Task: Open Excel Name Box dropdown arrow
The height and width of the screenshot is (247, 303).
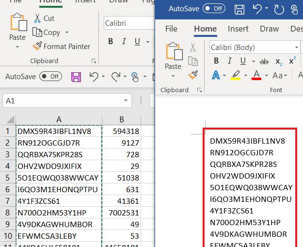Action: pyautogui.click(x=126, y=100)
